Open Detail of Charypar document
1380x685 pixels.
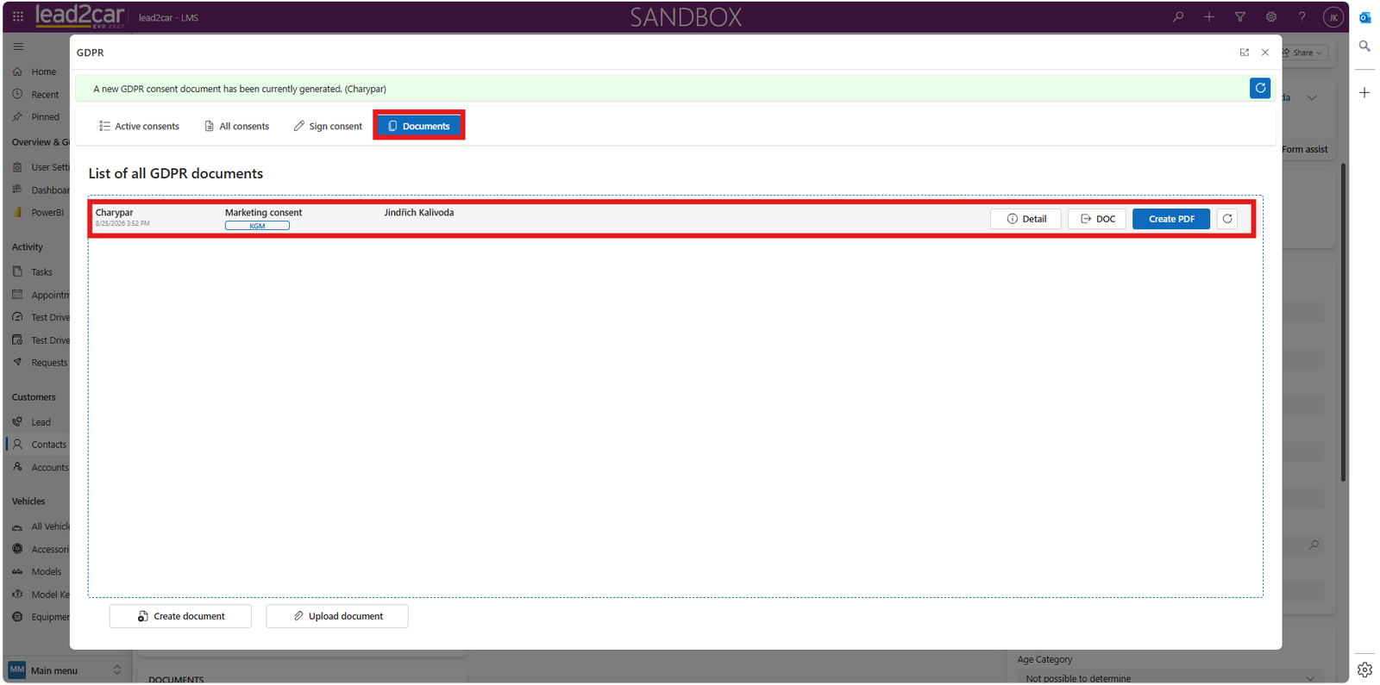tap(1026, 219)
